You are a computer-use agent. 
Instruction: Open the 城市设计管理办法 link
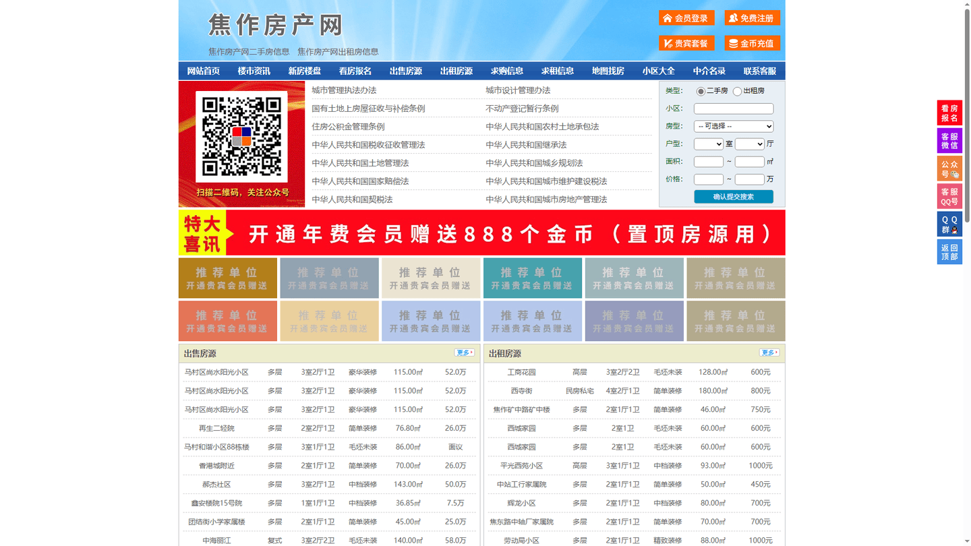[x=518, y=90]
